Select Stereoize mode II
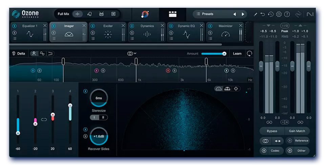Viewport: 325px width, 165px height. (x=103, y=117)
